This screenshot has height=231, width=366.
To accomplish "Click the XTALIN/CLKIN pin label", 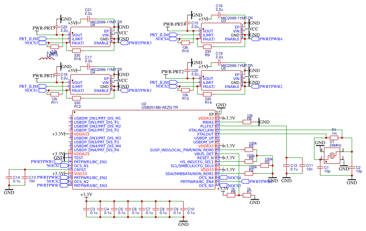I will (201, 130).
